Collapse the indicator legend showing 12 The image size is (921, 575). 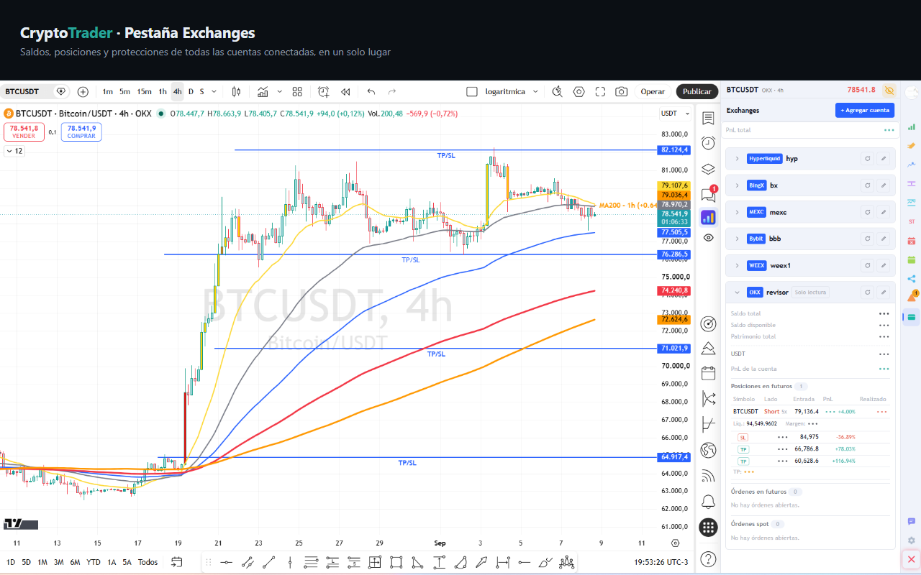click(14, 151)
